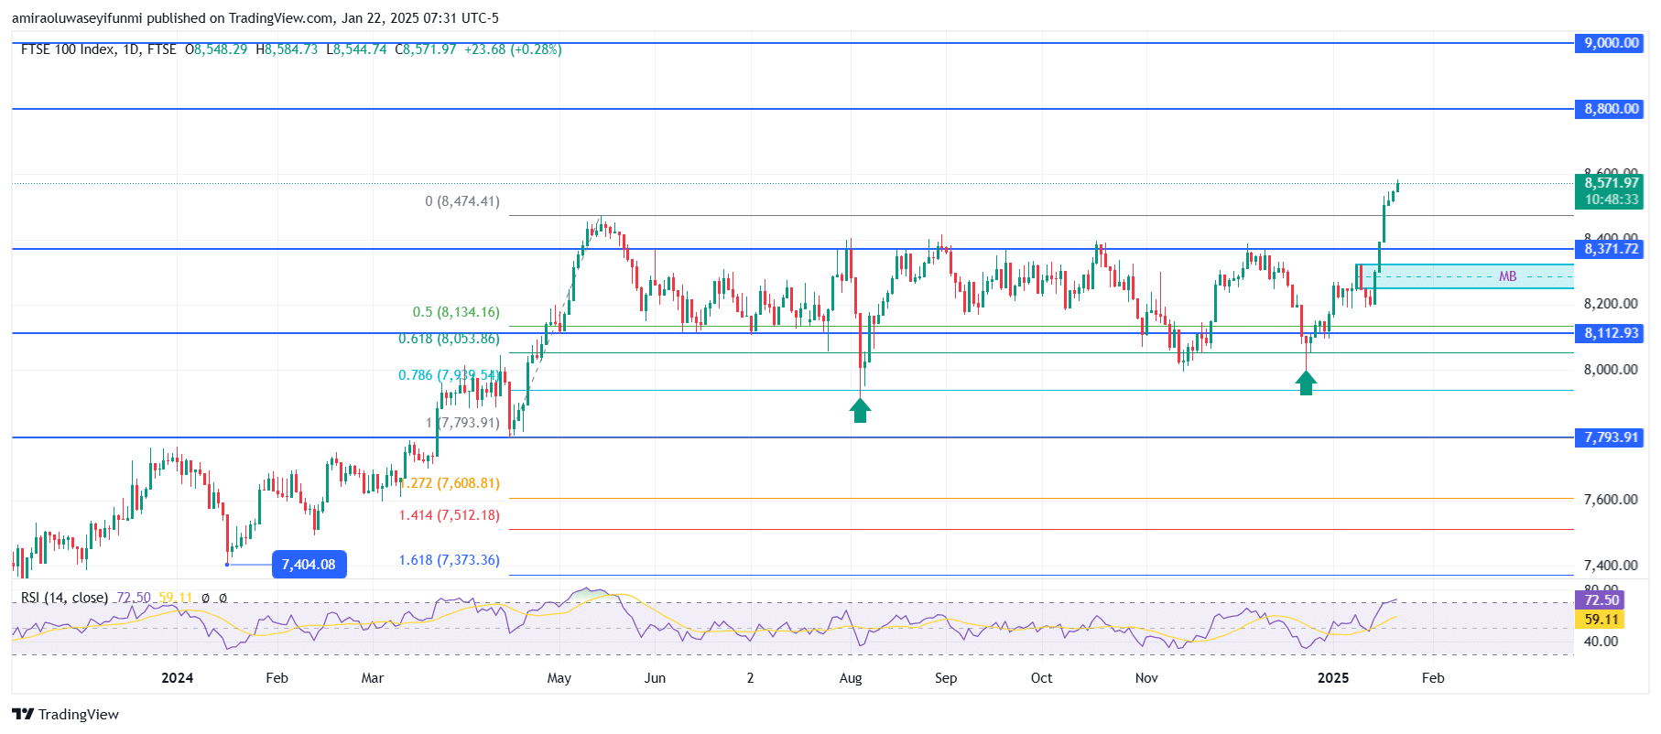This screenshot has width=1661, height=734.
Task: Click the May label on time axis
Action: [559, 678]
